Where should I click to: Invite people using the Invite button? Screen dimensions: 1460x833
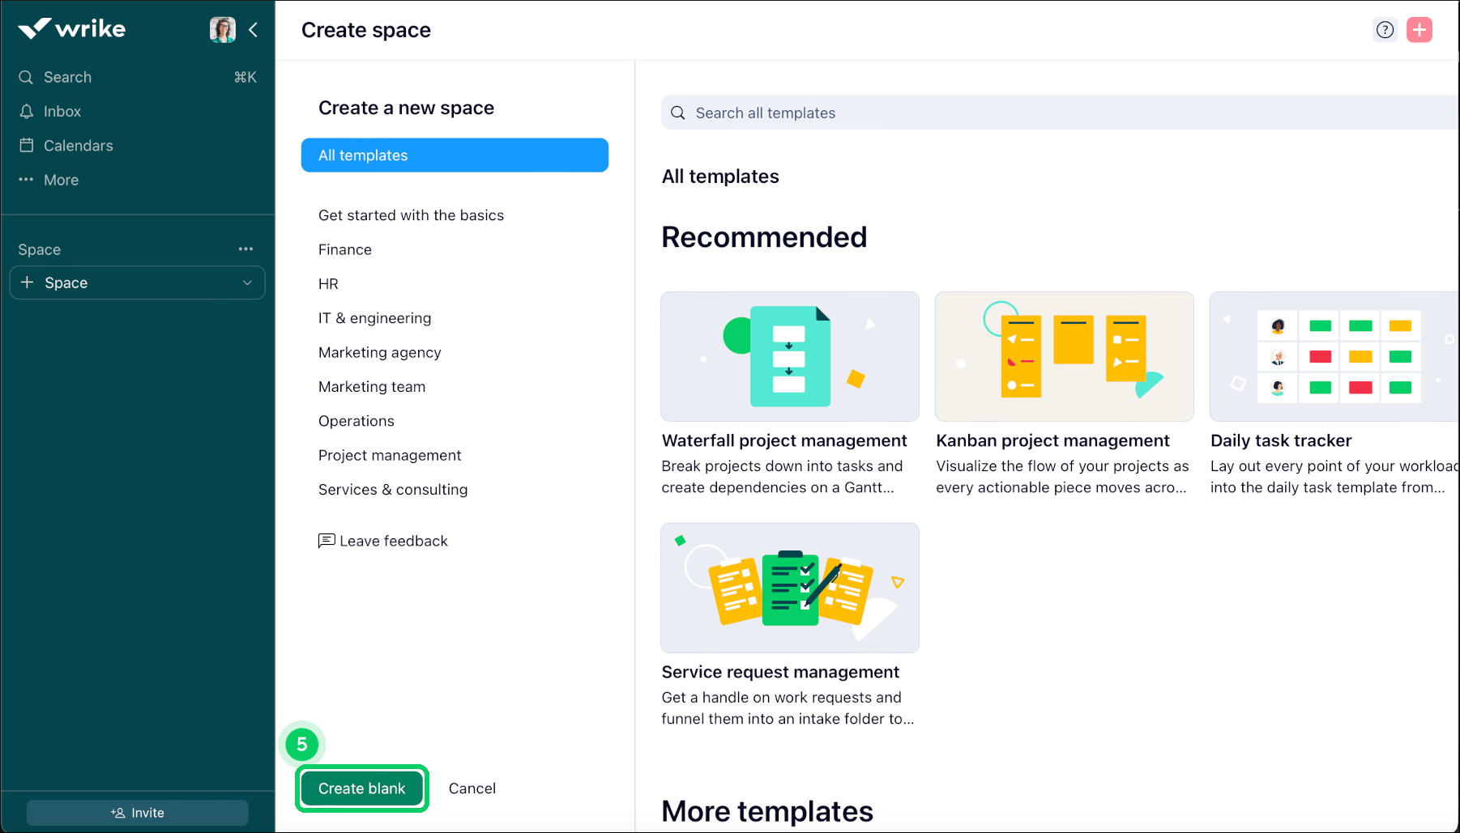tap(138, 813)
